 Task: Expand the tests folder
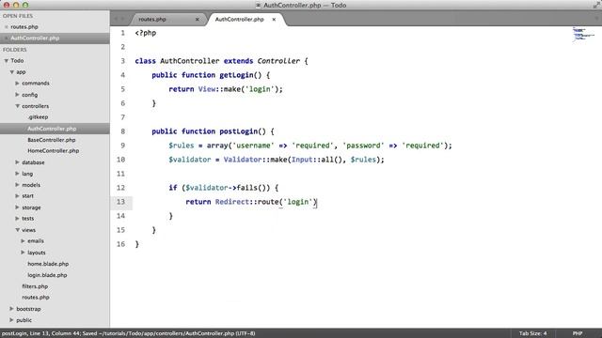[x=17, y=219]
